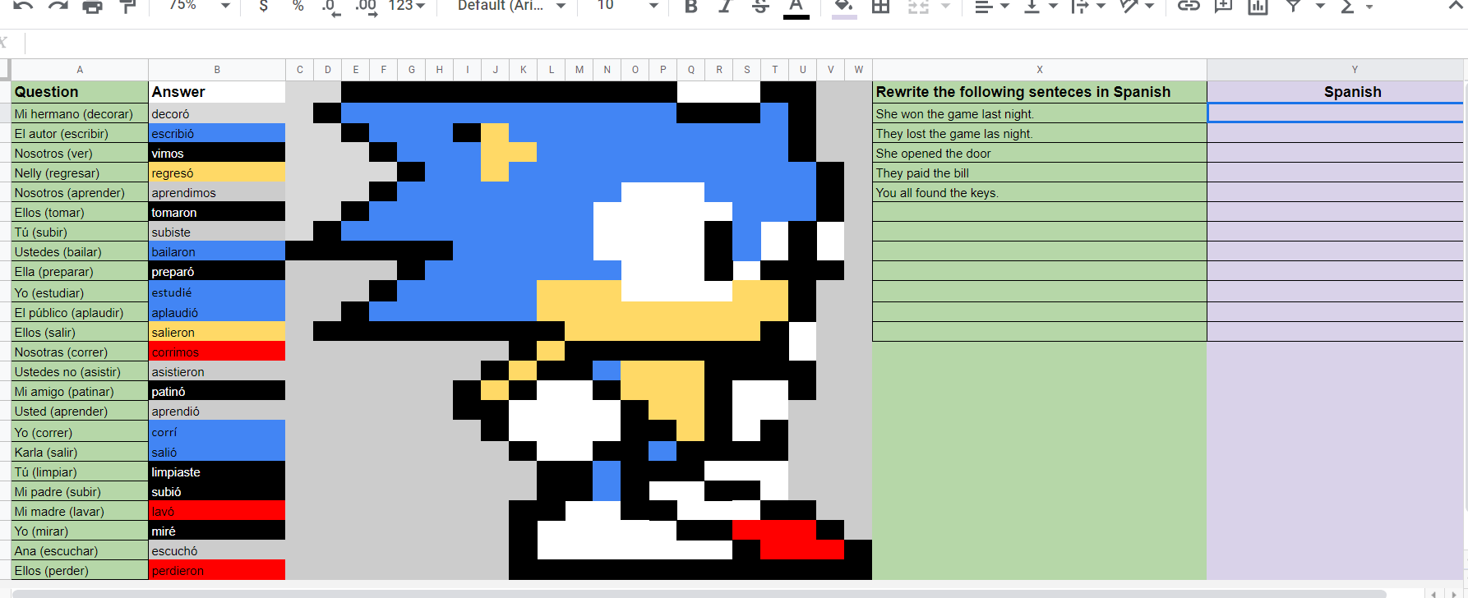
Task: Select column A header
Action: [x=80, y=70]
